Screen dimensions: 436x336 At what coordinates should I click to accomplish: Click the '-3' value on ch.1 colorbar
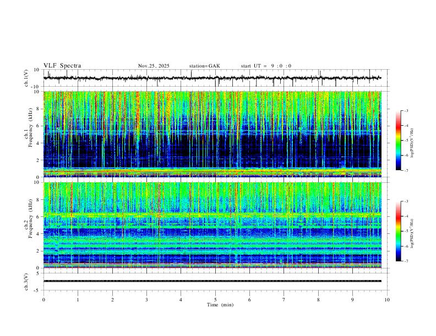pyautogui.click(x=406, y=110)
